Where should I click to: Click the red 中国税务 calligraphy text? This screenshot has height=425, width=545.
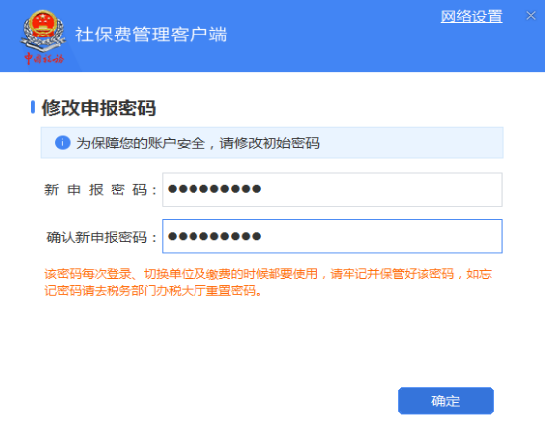point(44,58)
